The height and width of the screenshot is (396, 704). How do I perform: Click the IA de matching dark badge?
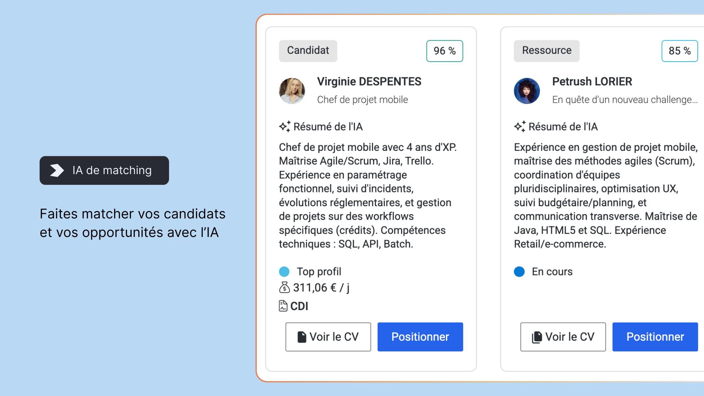[104, 170]
